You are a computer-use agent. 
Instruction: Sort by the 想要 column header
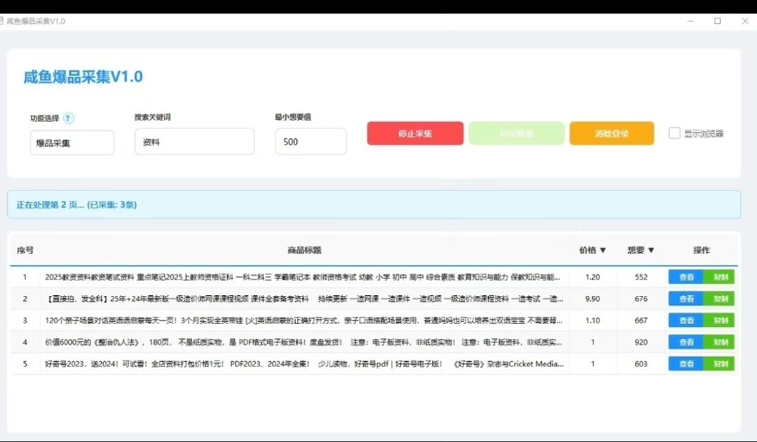tap(640, 250)
